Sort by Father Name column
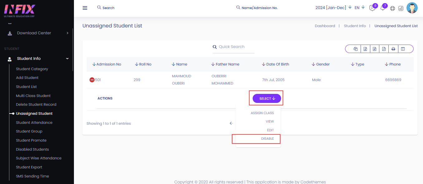Viewport: 423px width, 184px height. tap(225, 64)
